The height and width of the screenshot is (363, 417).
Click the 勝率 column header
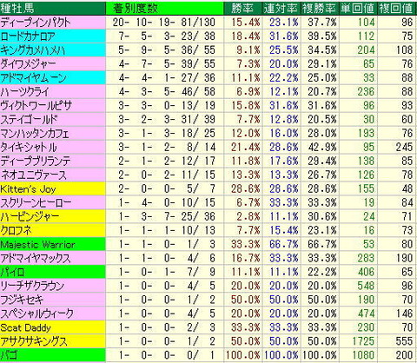[242, 8]
